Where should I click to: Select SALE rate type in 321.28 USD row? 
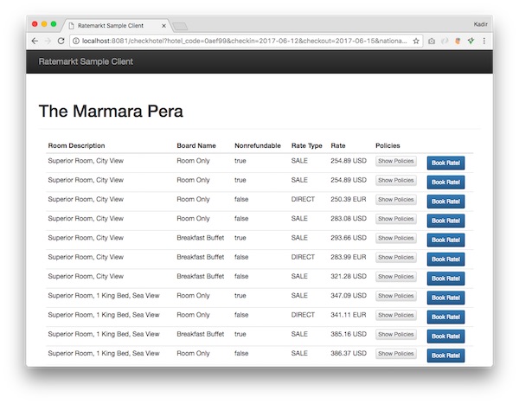click(x=299, y=276)
